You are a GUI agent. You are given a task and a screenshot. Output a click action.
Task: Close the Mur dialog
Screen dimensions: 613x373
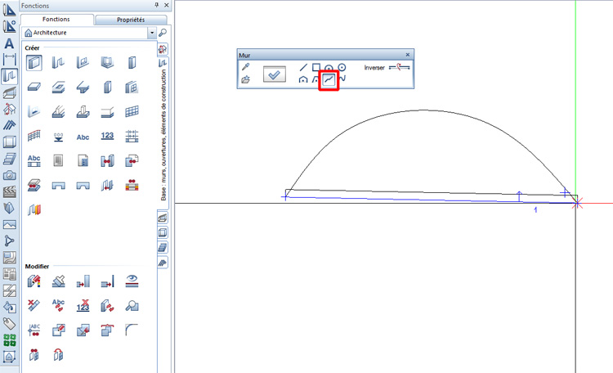(x=407, y=55)
